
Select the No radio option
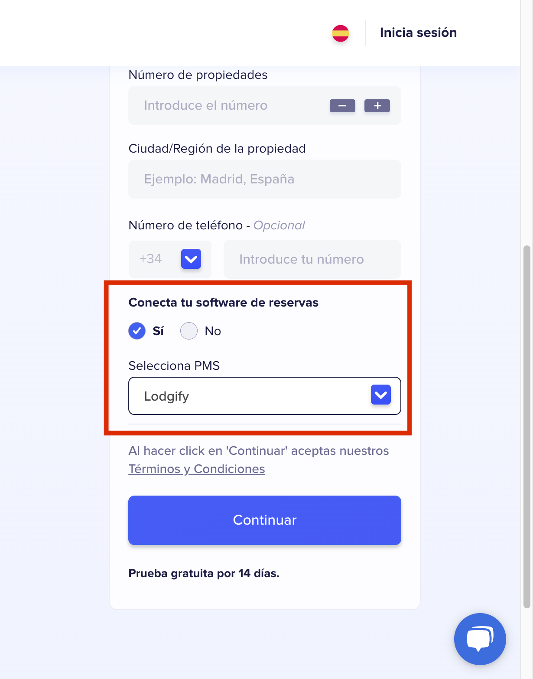(x=189, y=331)
